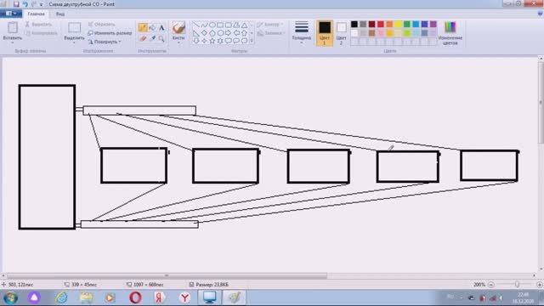Choose the Triangle shape
Image resolution: width=544 pixels, height=306 pixels.
click(245, 25)
